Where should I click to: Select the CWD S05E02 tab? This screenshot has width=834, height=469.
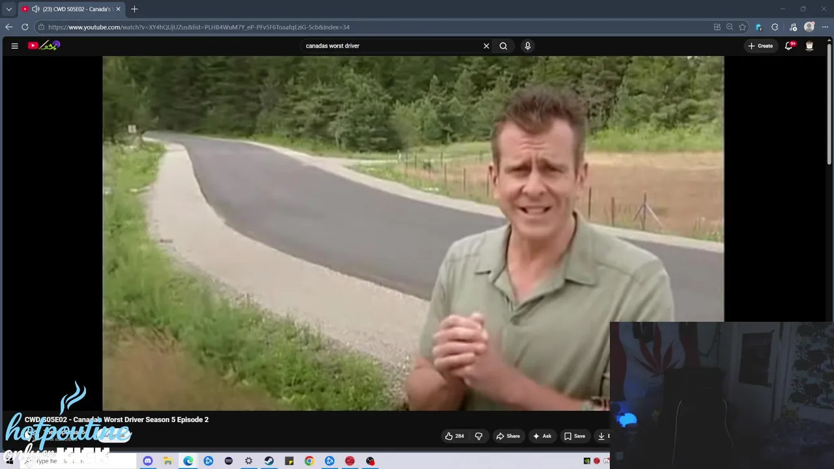[71, 9]
